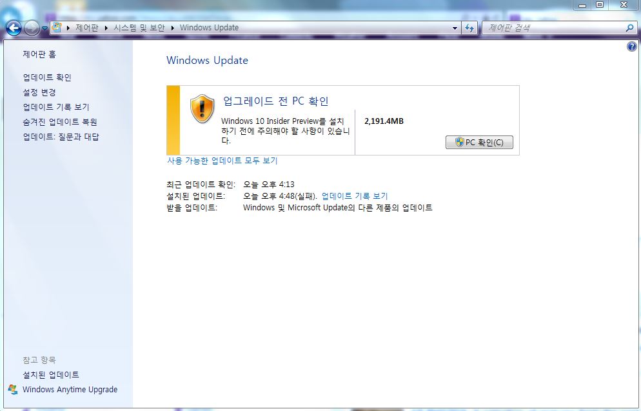The width and height of the screenshot is (641, 411).
Task: Minimize the Windows Update window
Action: pos(582,5)
